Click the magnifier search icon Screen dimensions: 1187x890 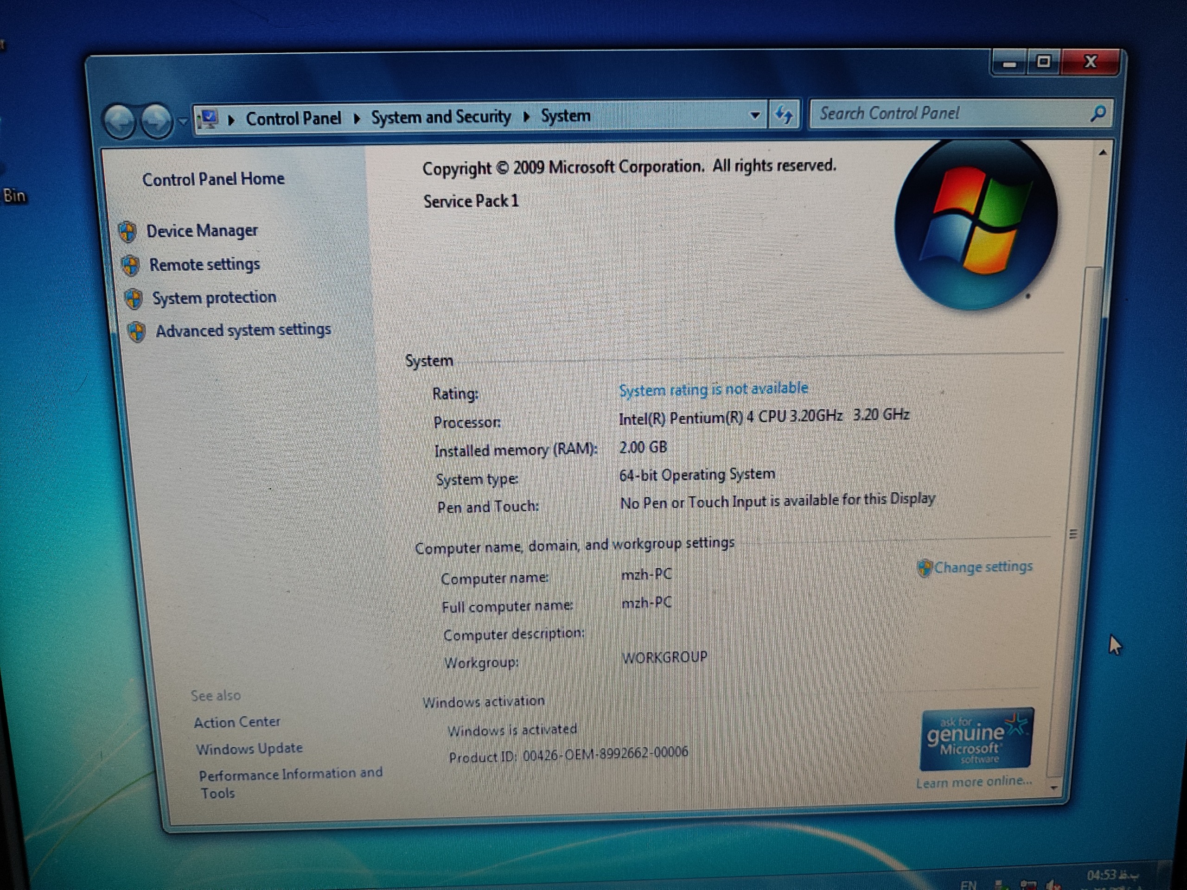tap(1098, 113)
